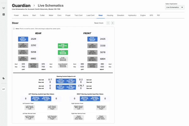
Task: Switch to the PID tab
Action: pyautogui.click(x=158, y=15)
